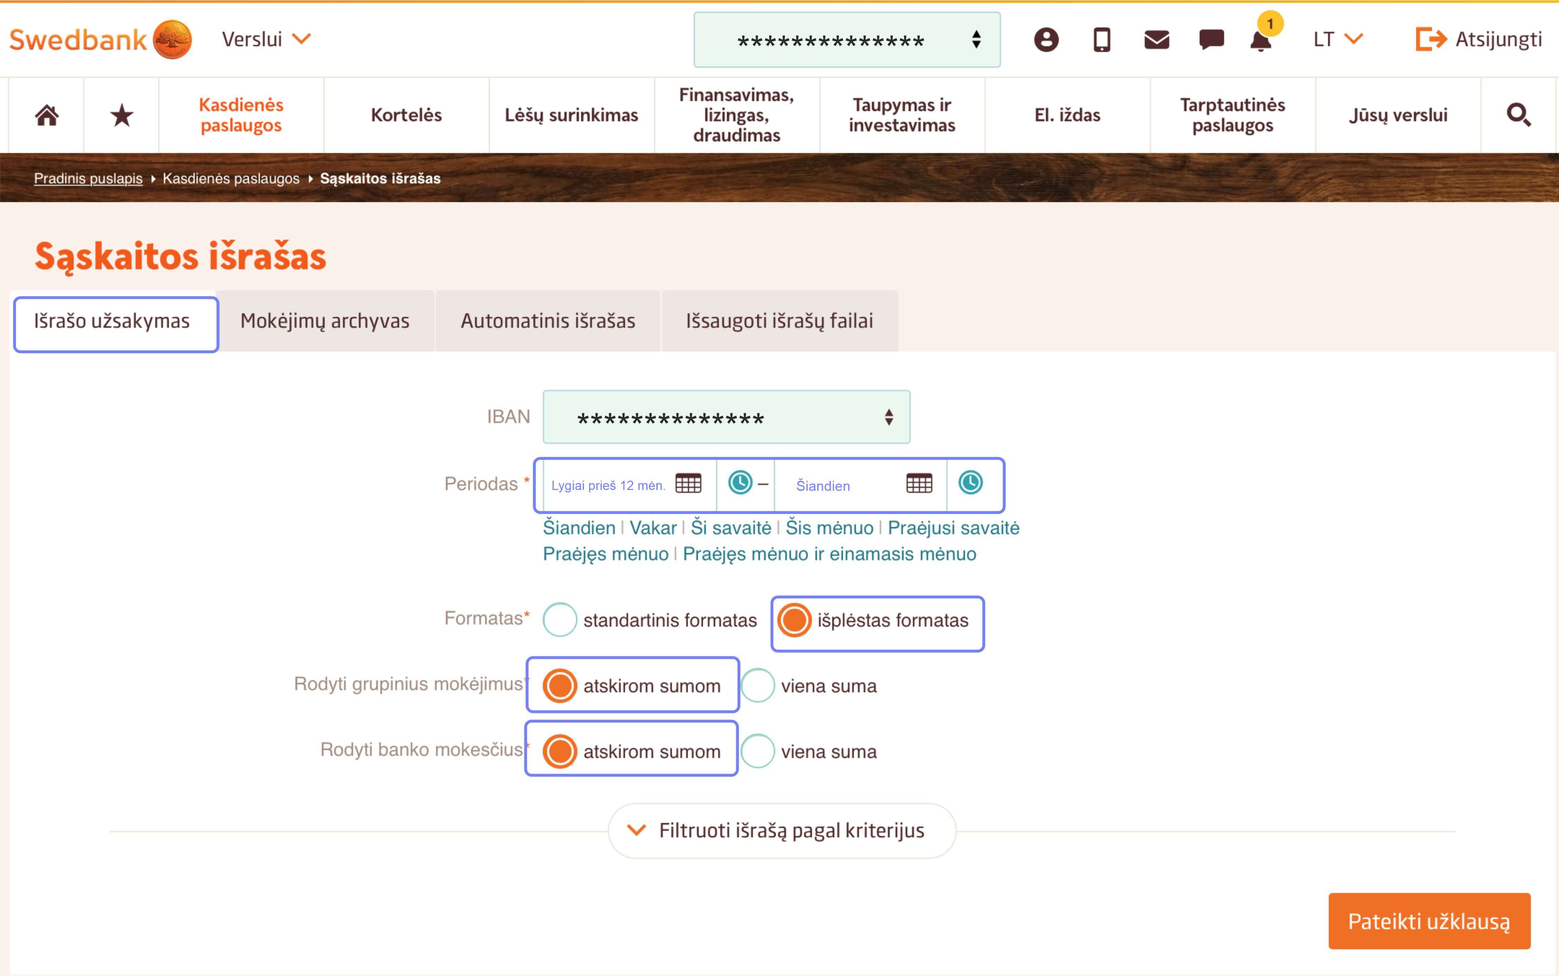
Task: Open the user profile icon
Action: point(1046,39)
